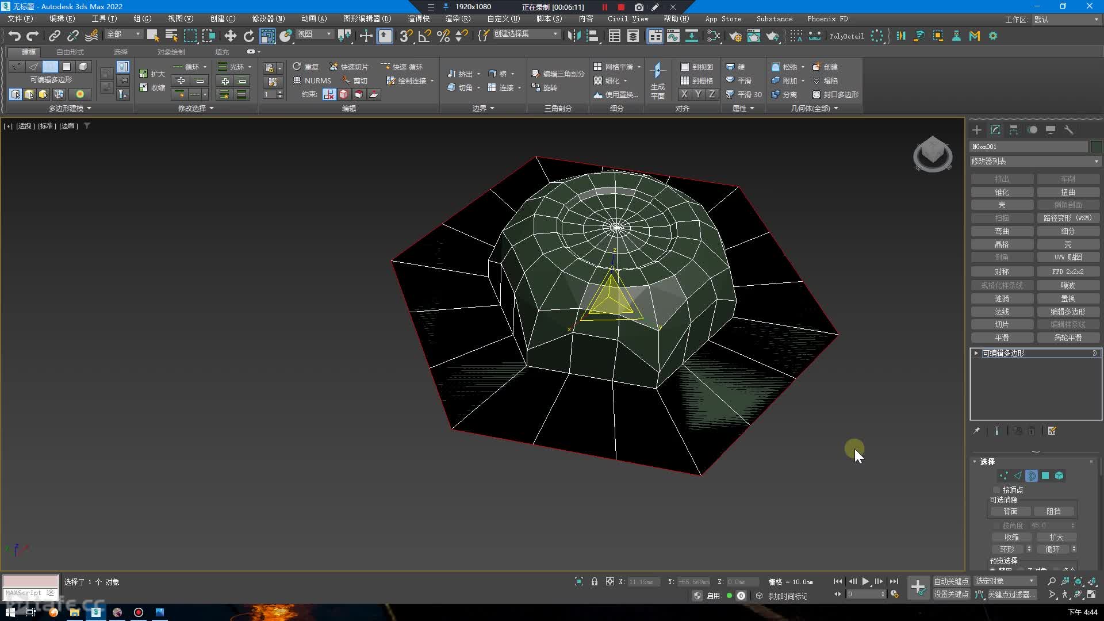Open the 文件(F) menu
Viewport: 1104px width, 621px height.
tap(20, 19)
